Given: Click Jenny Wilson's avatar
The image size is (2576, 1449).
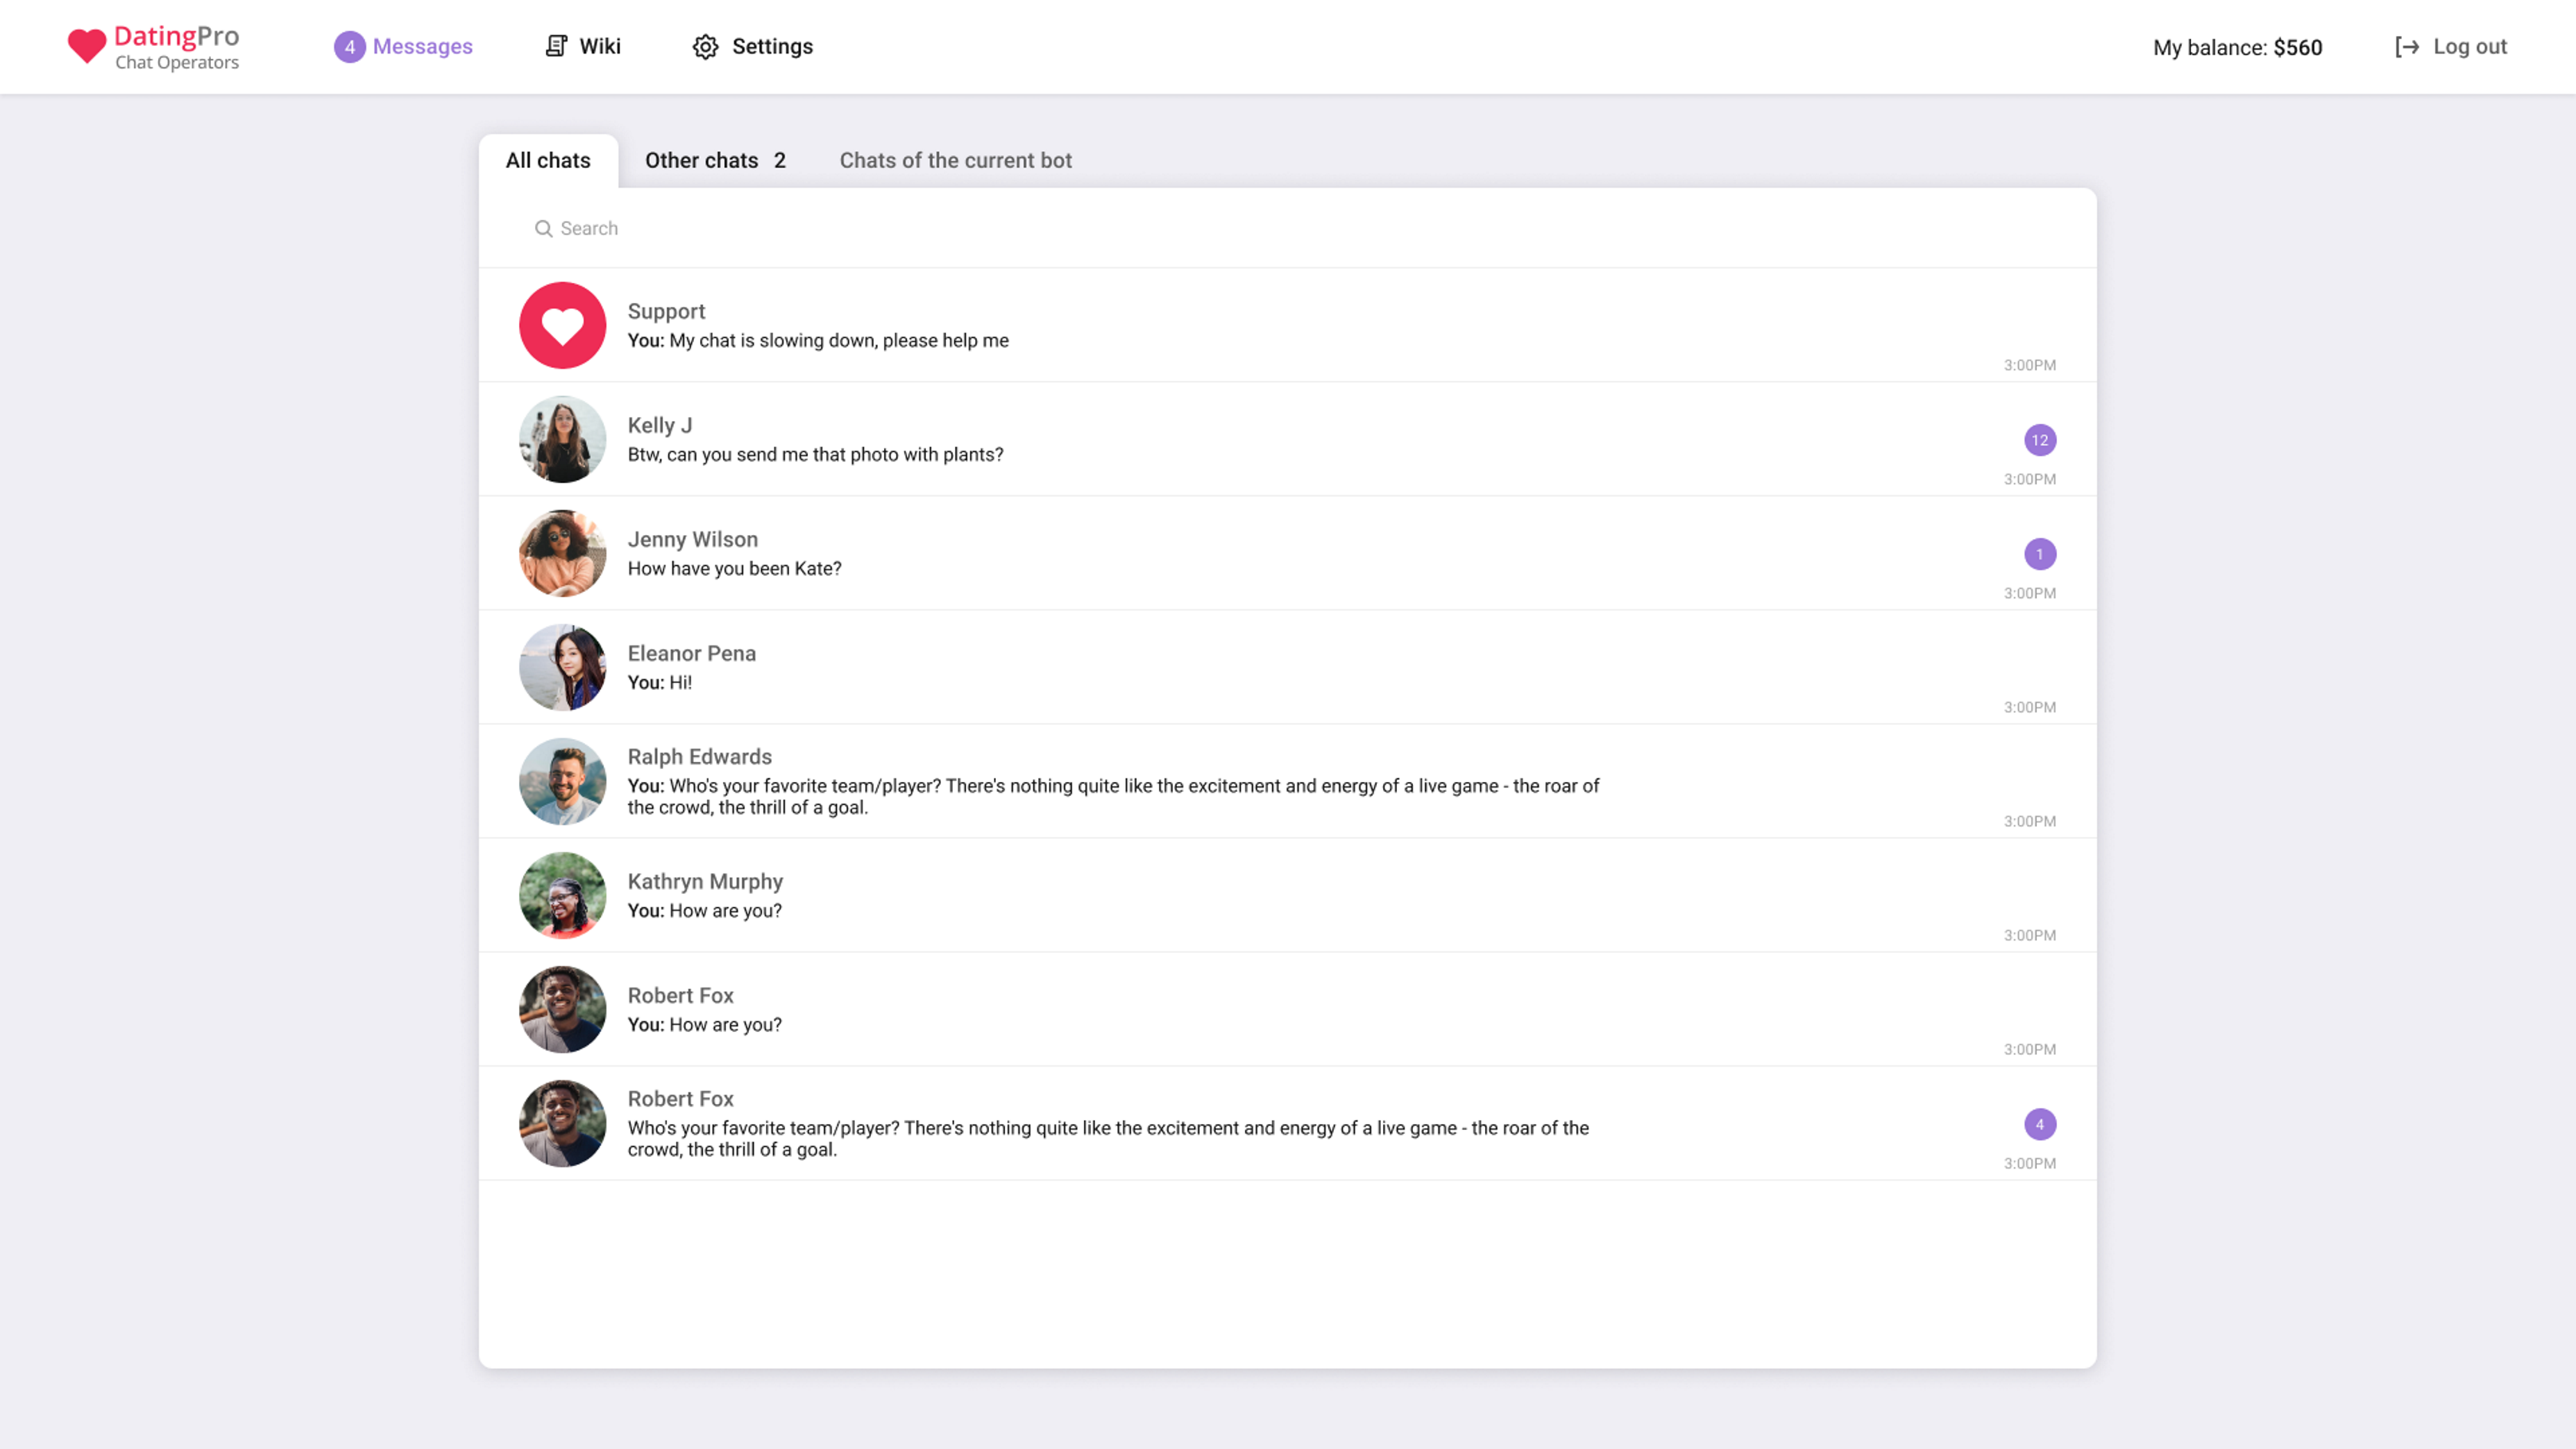Looking at the screenshot, I should [x=562, y=553].
